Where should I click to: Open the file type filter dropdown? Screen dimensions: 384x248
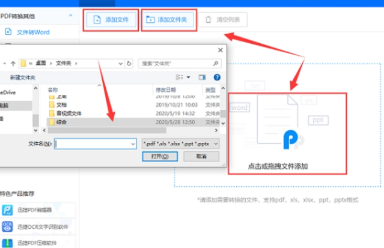pyautogui.click(x=180, y=144)
